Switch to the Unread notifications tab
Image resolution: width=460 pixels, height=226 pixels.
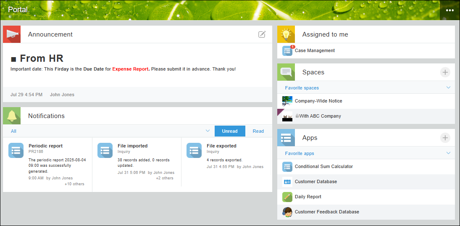(230, 131)
